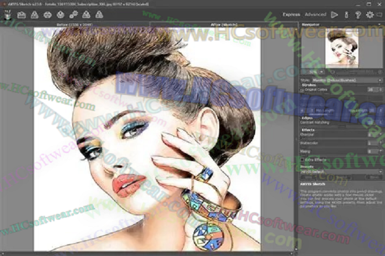
Task: Run processing with the play triangle icon
Action: click(x=334, y=15)
